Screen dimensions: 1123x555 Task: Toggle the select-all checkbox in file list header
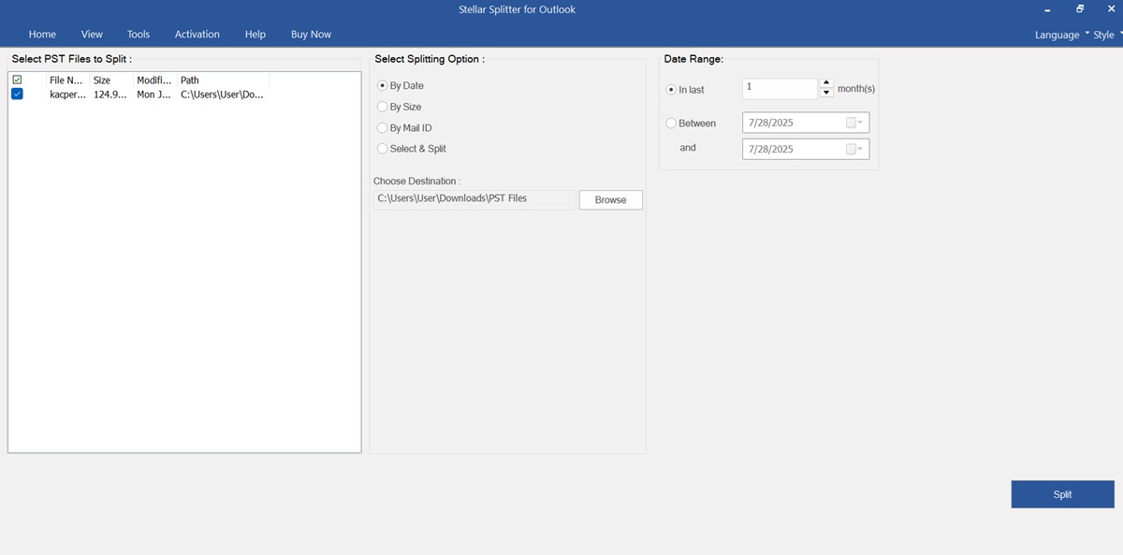click(17, 80)
